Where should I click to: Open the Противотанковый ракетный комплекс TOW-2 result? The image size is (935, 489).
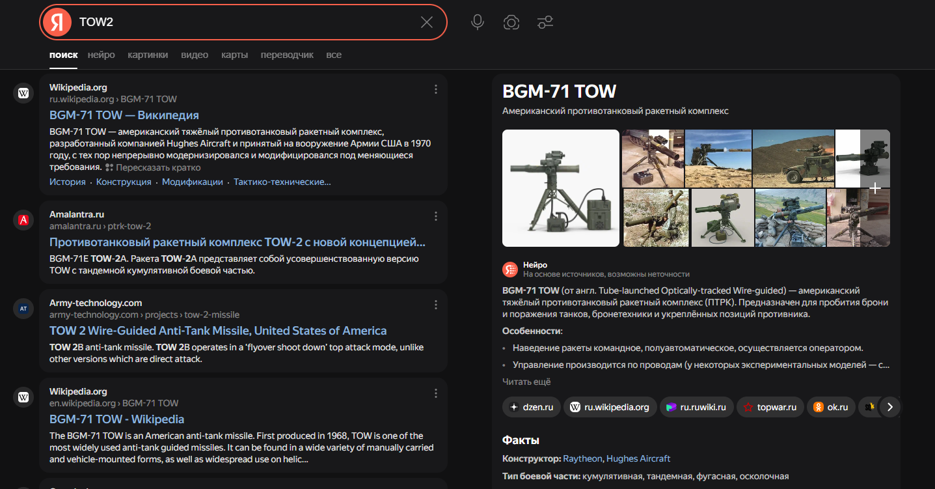coord(237,242)
